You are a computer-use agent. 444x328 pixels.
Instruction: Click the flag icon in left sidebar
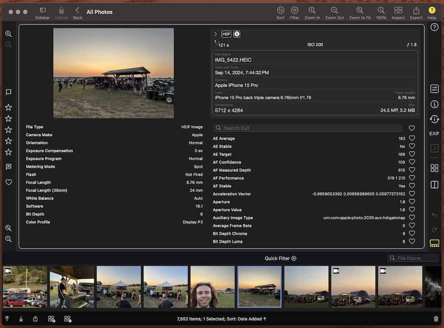coord(8,92)
